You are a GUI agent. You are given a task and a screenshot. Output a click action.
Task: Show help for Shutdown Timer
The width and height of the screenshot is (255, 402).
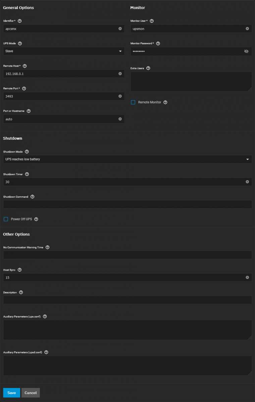[27, 174]
